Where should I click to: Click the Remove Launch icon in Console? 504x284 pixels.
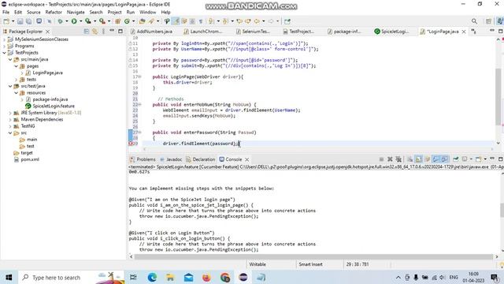tap(390, 159)
